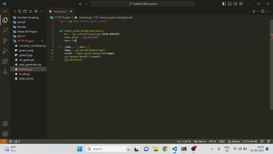
Task: Open the Explorer view in activity bar
Action: click(x=5, y=20)
